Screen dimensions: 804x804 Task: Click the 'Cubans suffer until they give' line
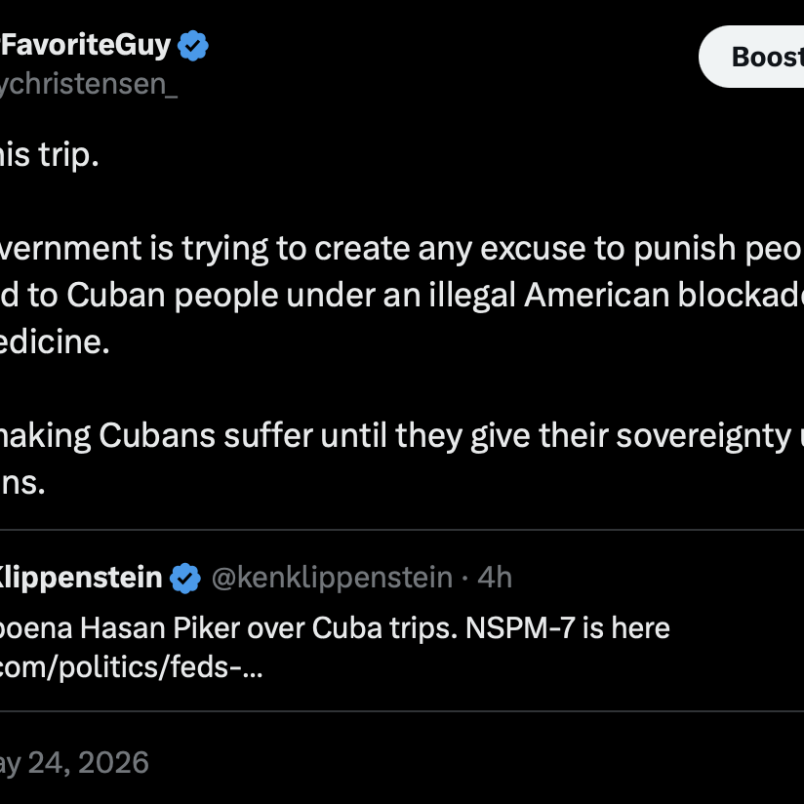402,436
